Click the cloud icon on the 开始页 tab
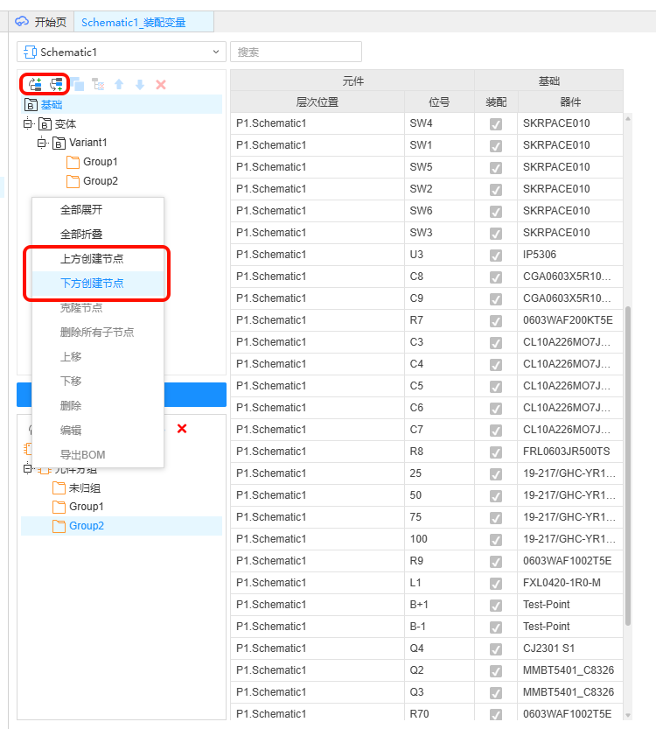The height and width of the screenshot is (729, 656). [22, 21]
